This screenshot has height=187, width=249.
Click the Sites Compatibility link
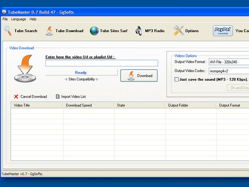tap(82, 79)
